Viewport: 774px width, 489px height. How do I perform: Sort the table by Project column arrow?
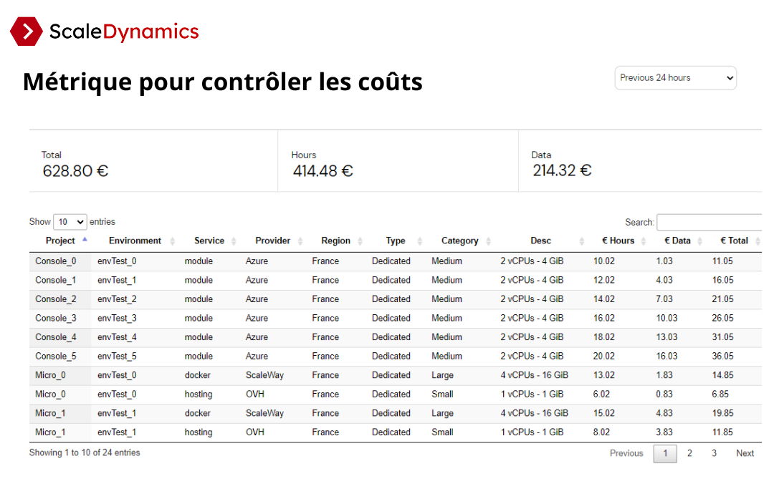coord(85,239)
